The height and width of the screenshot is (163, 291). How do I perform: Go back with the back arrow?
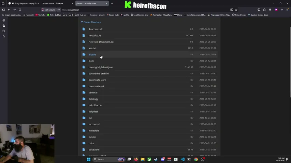[x=9, y=10]
